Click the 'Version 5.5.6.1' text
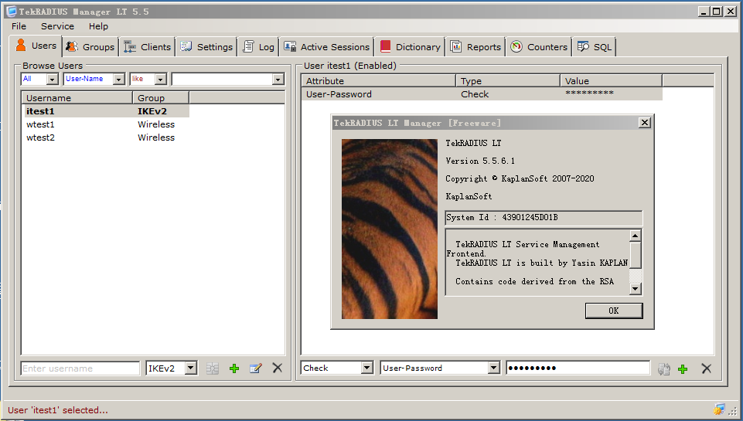The width and height of the screenshot is (743, 421). (x=480, y=161)
